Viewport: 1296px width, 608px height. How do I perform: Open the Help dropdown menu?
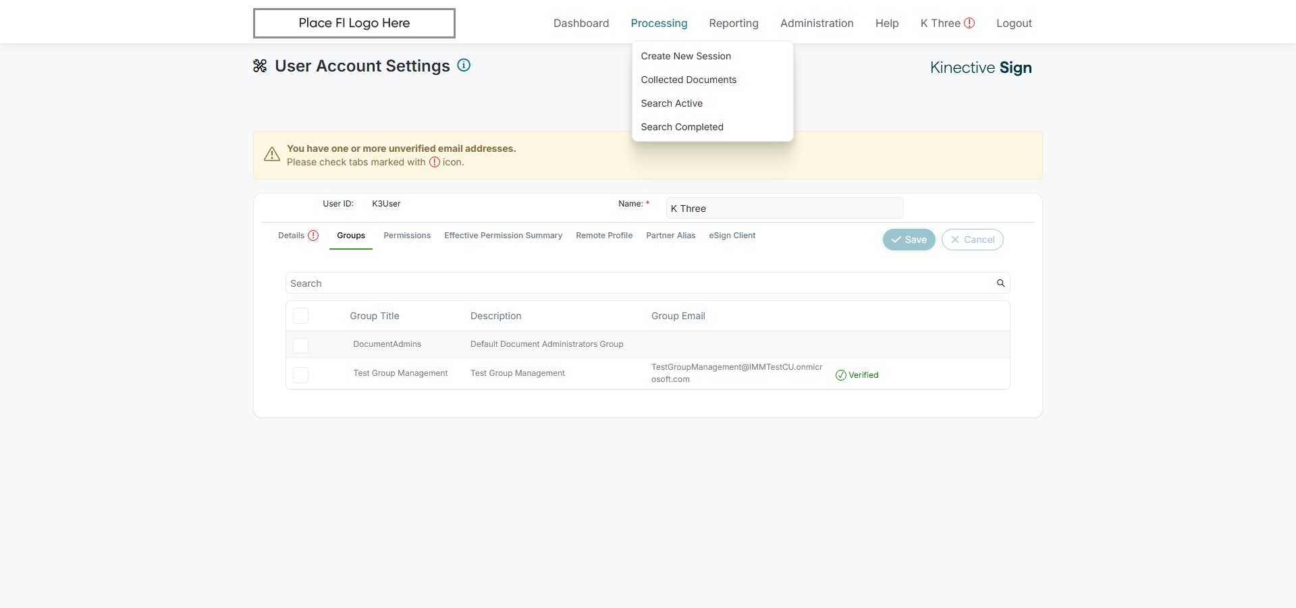point(886,23)
